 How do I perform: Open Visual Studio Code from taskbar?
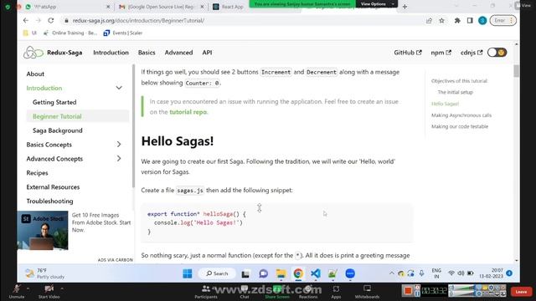click(x=316, y=273)
